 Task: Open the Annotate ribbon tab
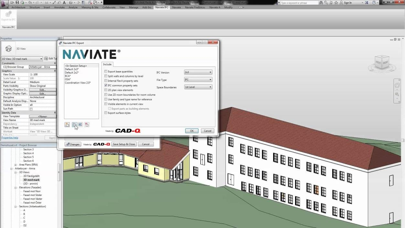coord(59,7)
